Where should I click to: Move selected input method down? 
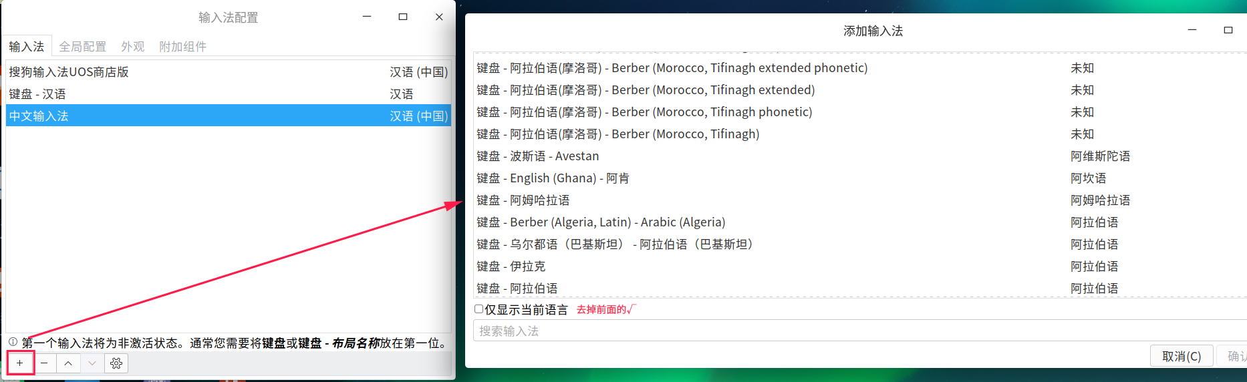point(92,363)
